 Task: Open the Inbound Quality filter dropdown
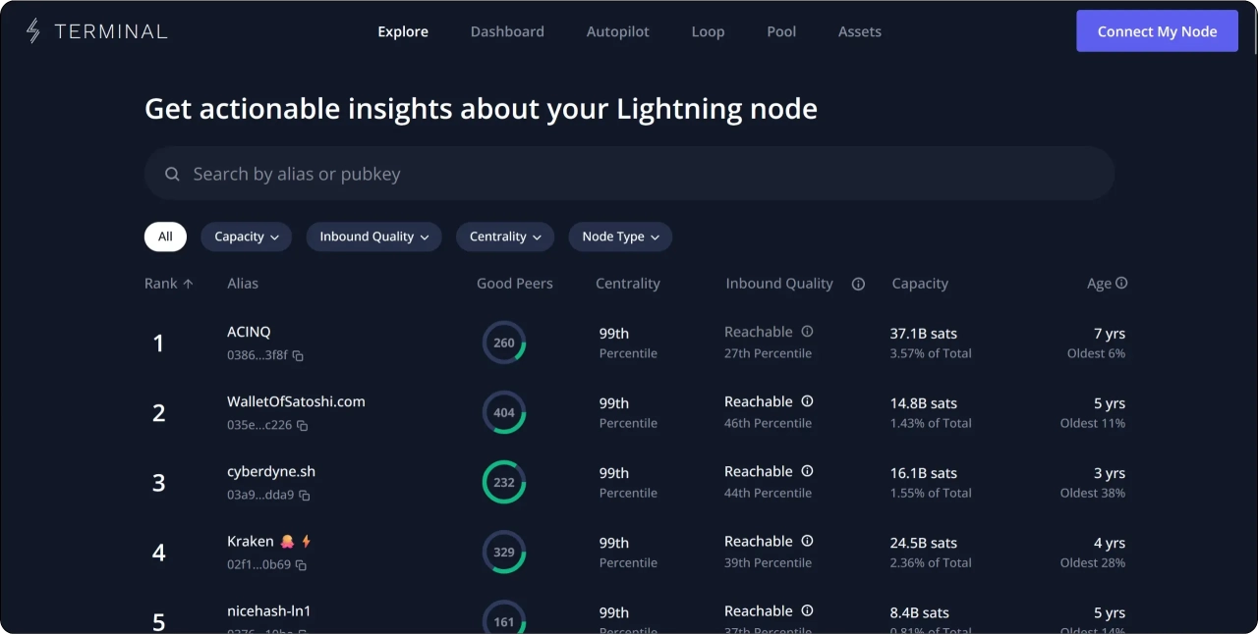[373, 237]
